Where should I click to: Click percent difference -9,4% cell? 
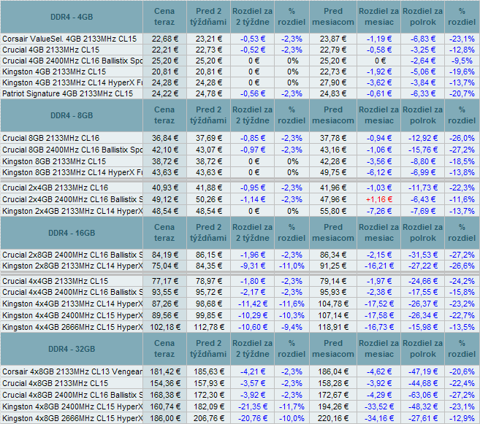click(292, 327)
